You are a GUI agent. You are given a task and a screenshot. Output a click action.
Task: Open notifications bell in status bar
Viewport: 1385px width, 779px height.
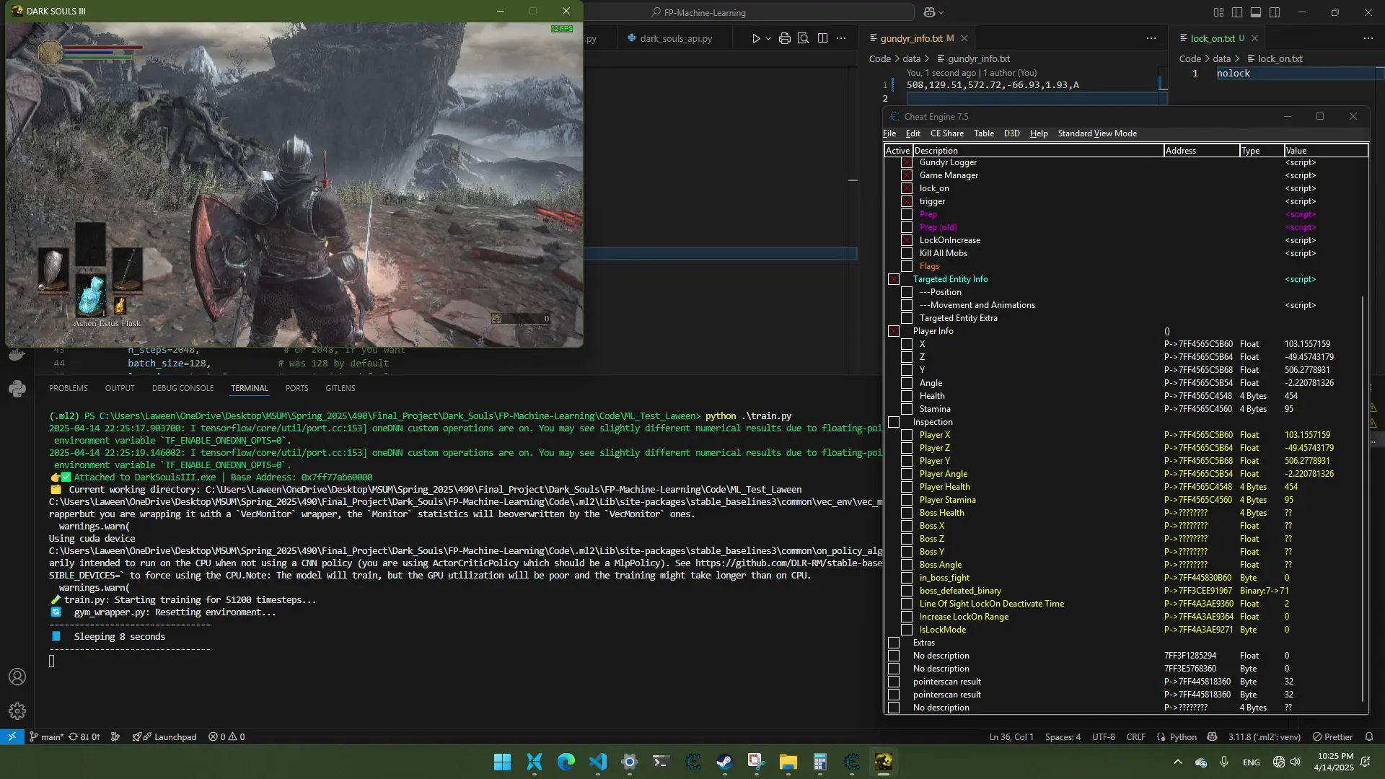pos(1369,736)
